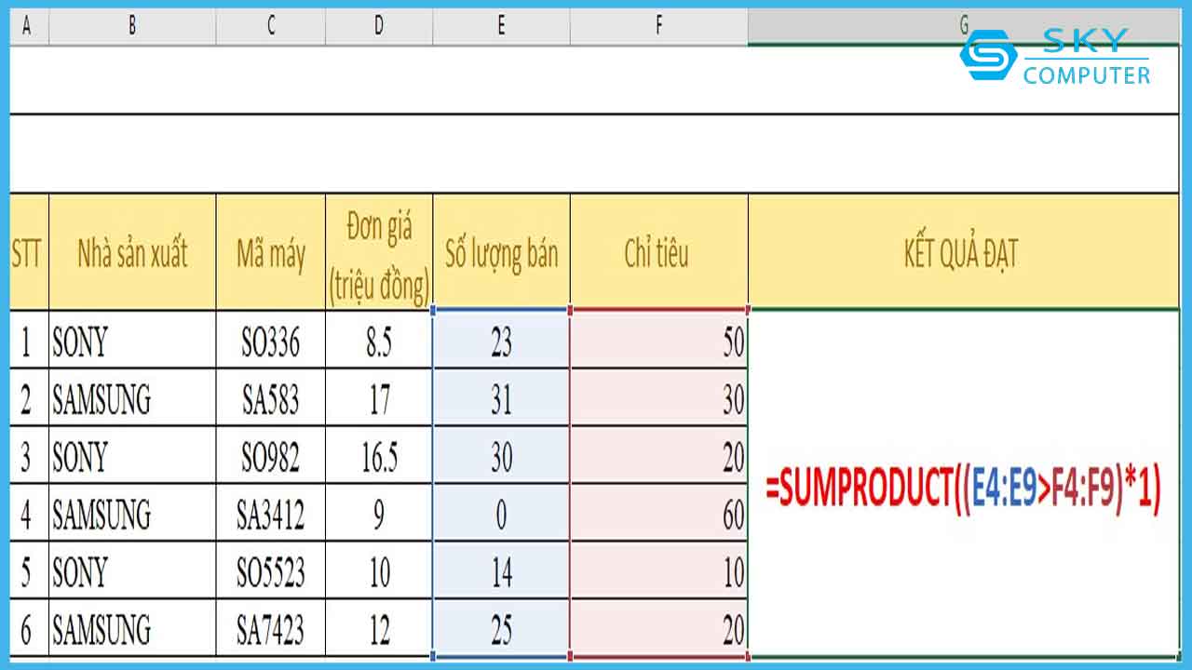Select the unit price 10 for SO5523
The image size is (1192, 670).
point(379,570)
